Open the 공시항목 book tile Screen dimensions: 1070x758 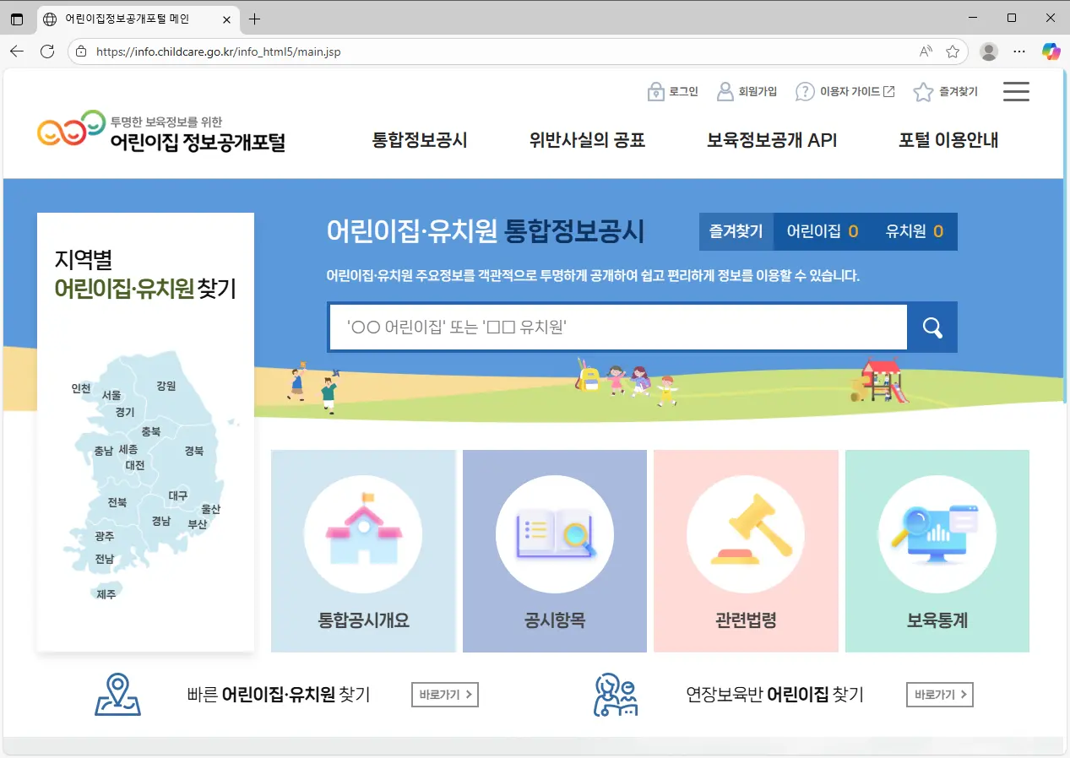[554, 550]
